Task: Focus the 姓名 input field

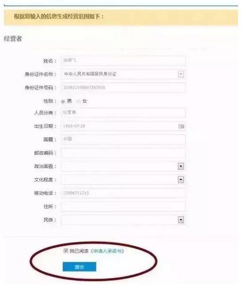Action: (x=123, y=61)
